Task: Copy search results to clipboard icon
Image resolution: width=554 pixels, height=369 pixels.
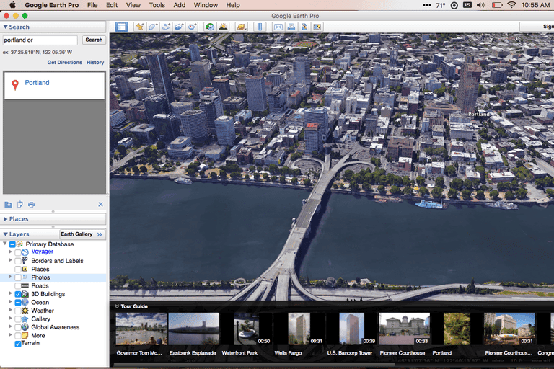Action: click(x=20, y=205)
